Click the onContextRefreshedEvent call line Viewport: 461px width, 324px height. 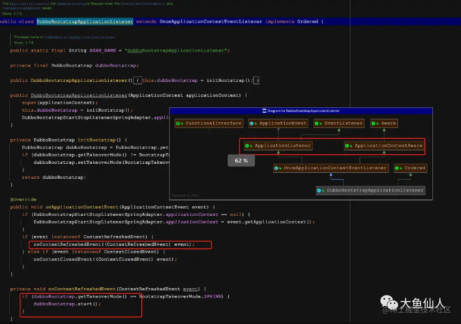click(114, 244)
